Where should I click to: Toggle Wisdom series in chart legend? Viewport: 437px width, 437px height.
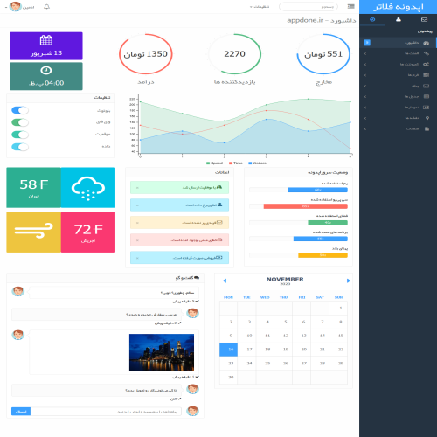(x=257, y=163)
